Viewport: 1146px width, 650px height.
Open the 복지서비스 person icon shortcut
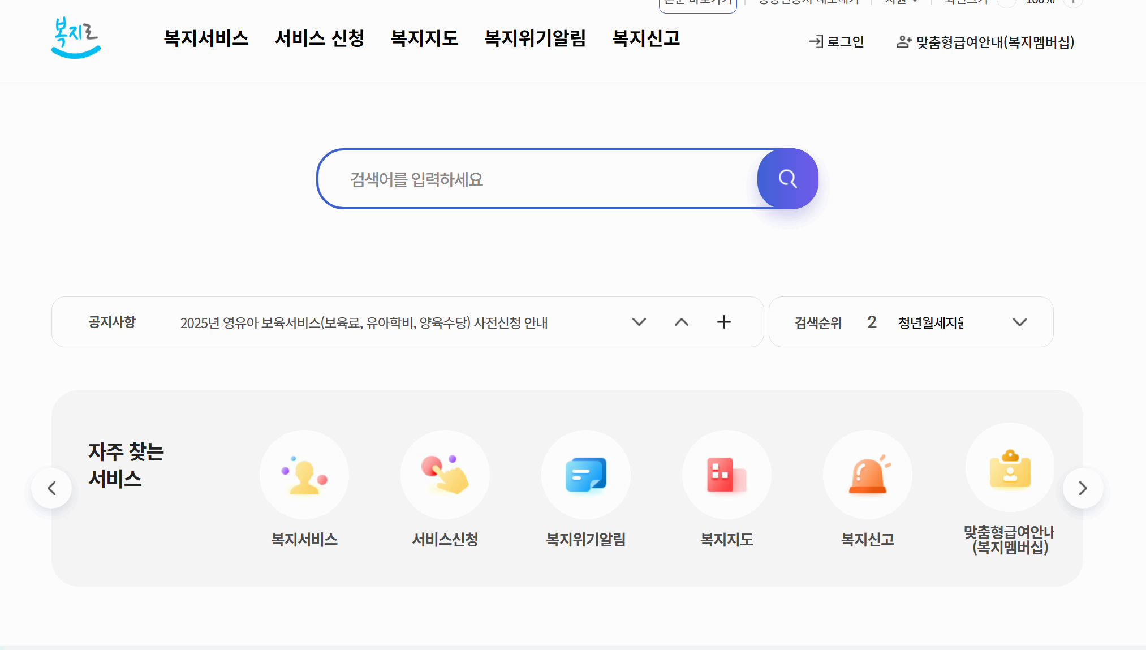304,475
